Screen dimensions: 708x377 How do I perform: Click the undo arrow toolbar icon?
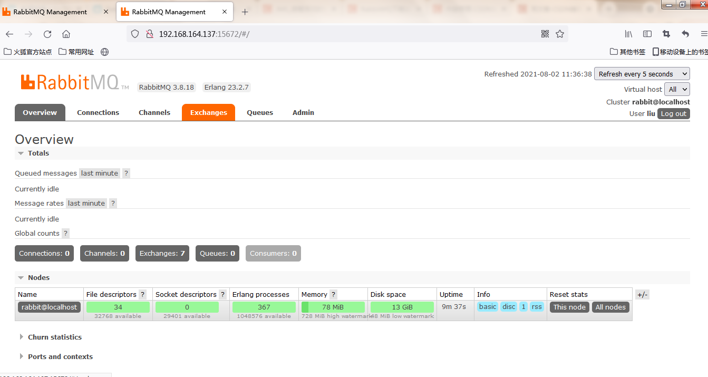685,34
